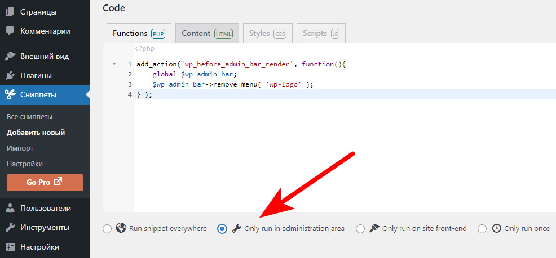This screenshot has width=556, height=258.
Task: Open the Плагины menu
Action: [x=45, y=76]
